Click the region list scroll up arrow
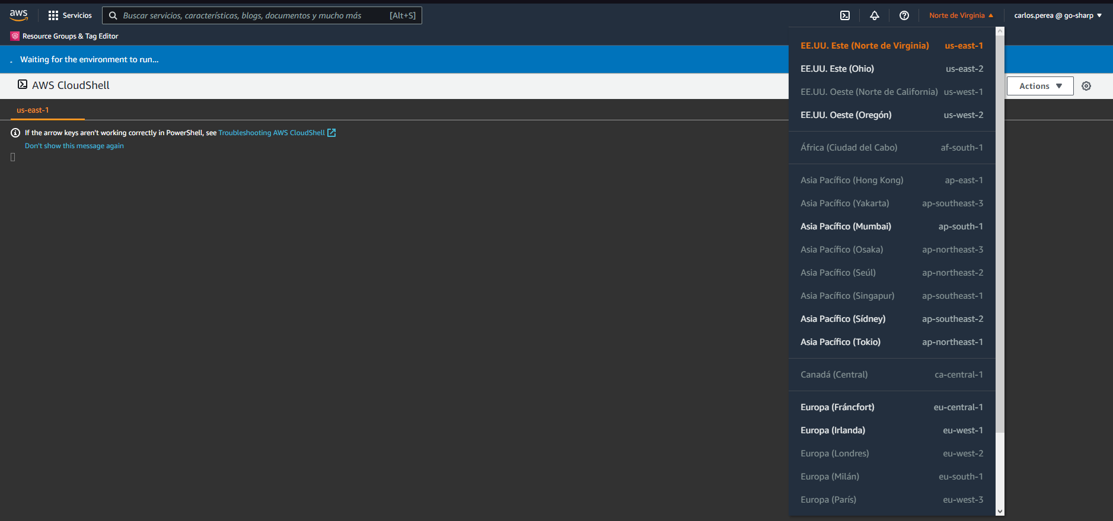 tap(1000, 31)
